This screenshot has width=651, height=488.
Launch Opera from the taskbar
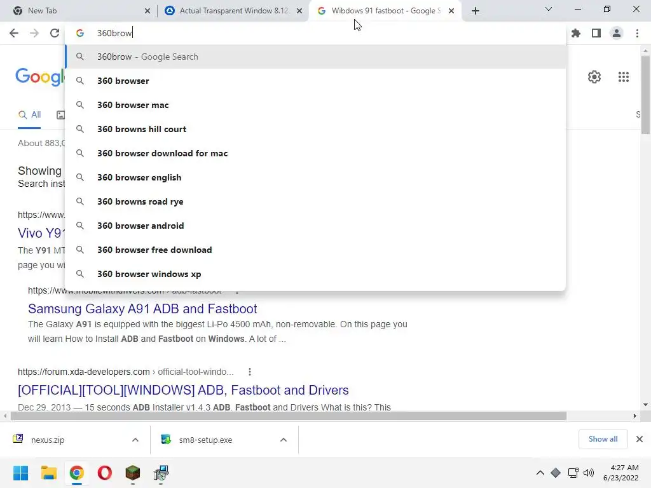click(105, 473)
